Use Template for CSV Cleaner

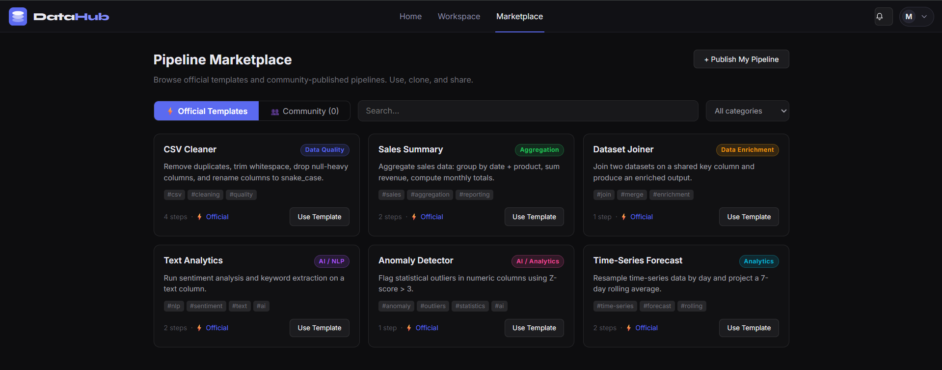click(320, 217)
